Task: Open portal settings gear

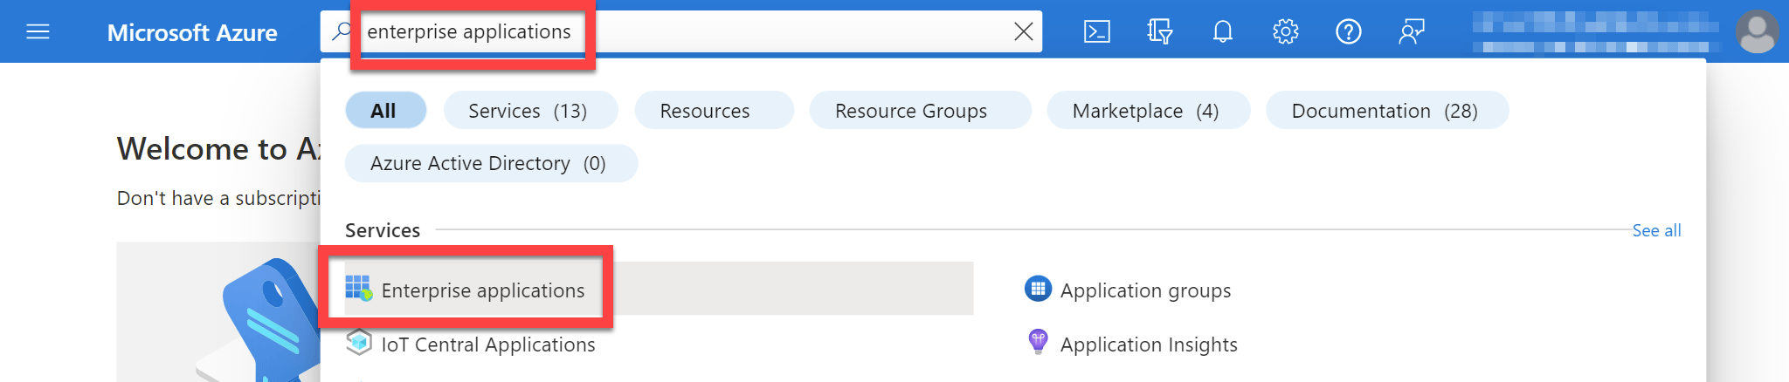Action: 1285,32
